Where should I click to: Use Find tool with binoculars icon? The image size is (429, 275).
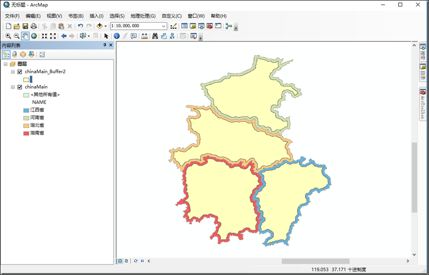tap(155, 36)
